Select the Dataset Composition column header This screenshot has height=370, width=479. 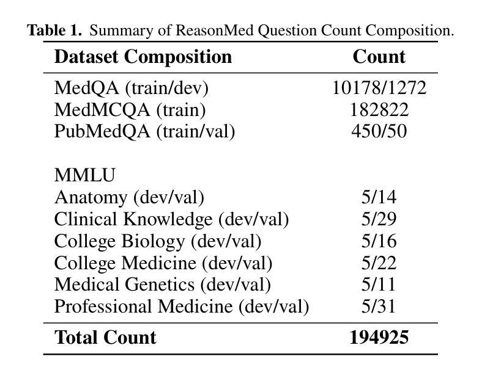[x=143, y=57]
